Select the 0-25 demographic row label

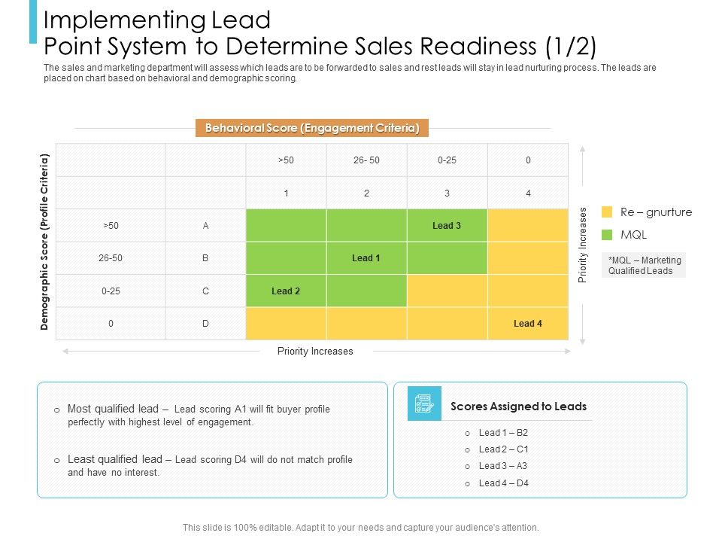pyautogui.click(x=111, y=291)
